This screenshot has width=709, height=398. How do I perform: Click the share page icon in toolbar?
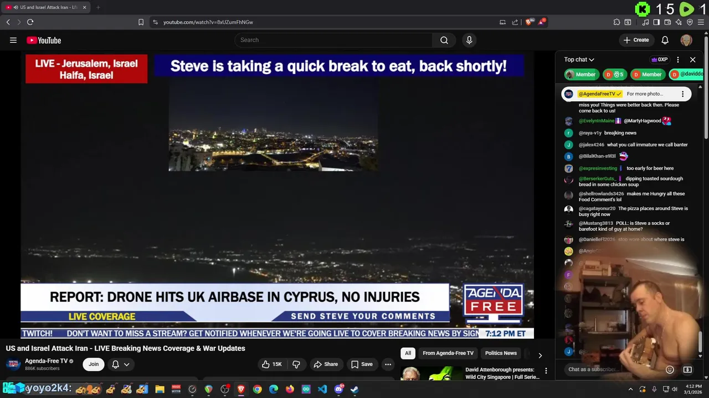(515, 22)
